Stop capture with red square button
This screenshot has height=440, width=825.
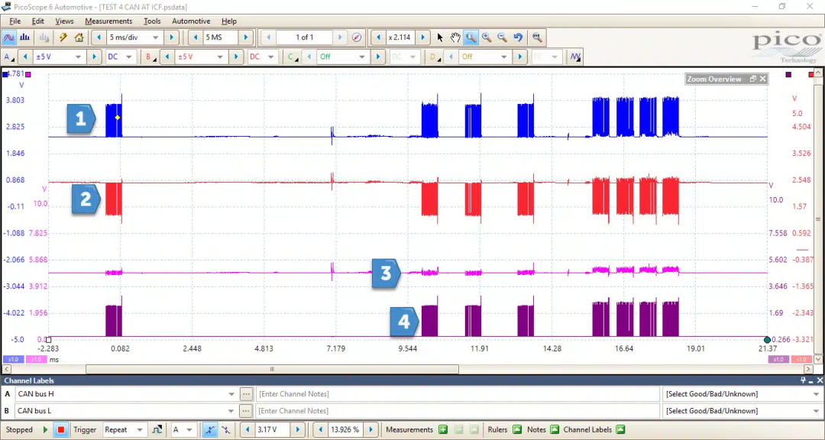coord(61,430)
